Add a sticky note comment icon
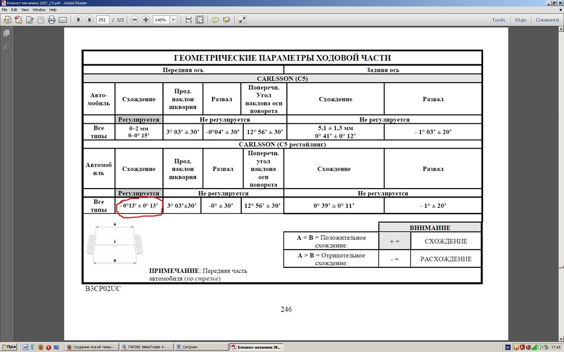 [x=215, y=20]
